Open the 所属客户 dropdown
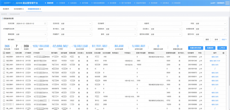 (x=76, y=34)
